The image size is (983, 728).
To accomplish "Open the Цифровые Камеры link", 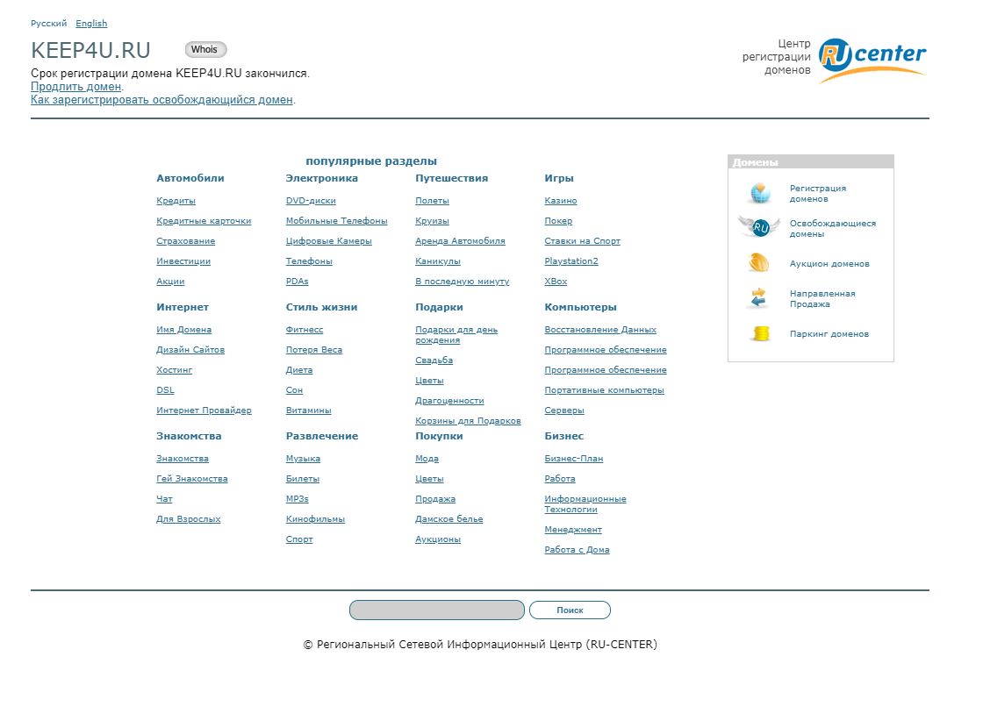I will tap(328, 240).
